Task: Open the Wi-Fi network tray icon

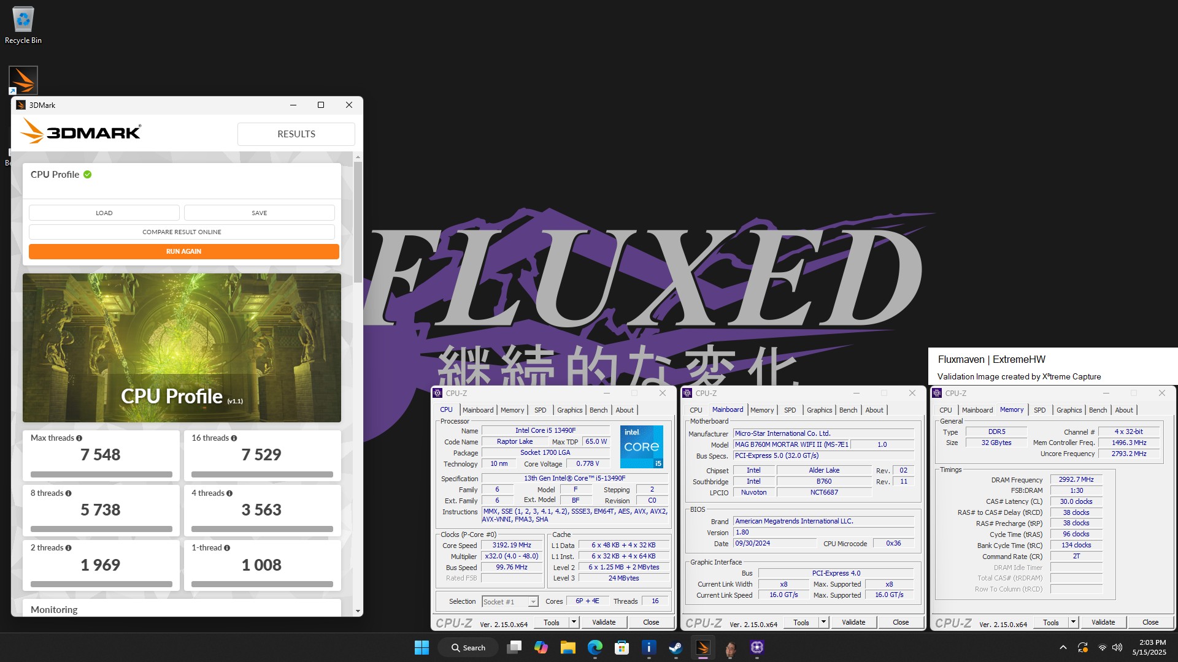Action: click(1102, 647)
